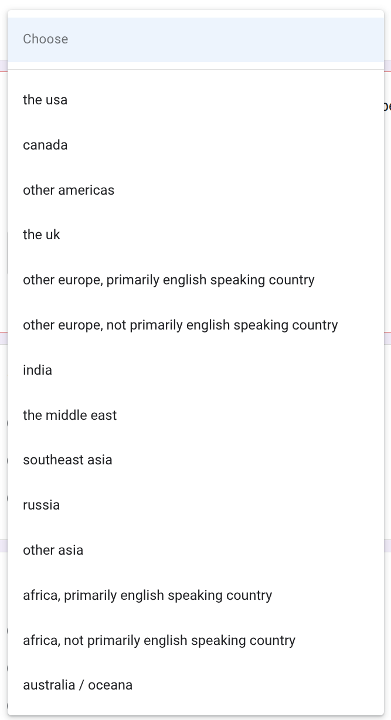391x720 pixels.
Task: Select 'australia / oceana' option
Action: pos(77,685)
